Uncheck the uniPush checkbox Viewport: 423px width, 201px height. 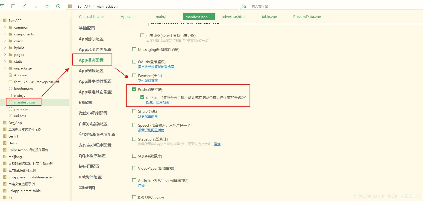click(142, 97)
